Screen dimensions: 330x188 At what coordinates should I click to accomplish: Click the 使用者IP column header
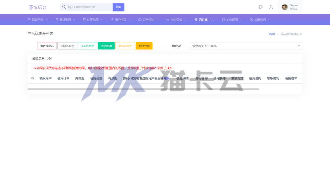tap(291, 78)
